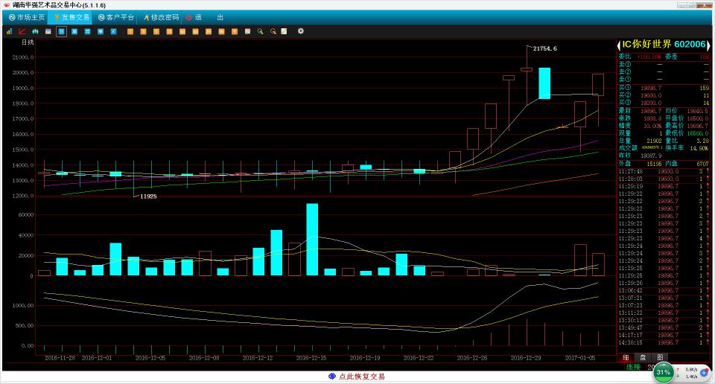Open the 客户平台 client platform menu
715x384 pixels.
[x=116, y=17]
